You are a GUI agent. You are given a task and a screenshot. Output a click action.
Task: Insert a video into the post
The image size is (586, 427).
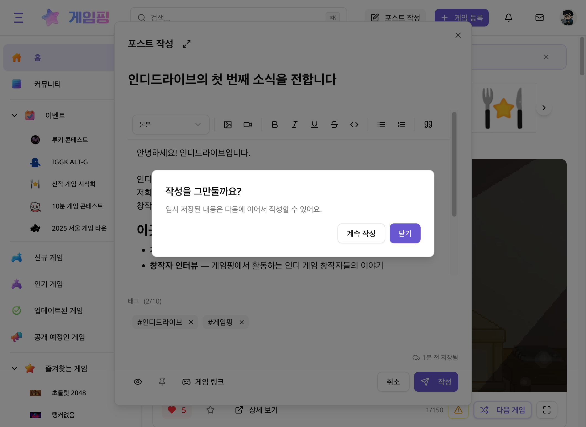(247, 125)
